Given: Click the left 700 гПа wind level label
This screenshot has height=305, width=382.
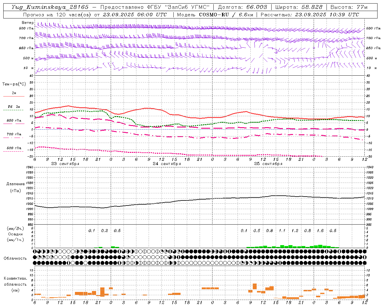Looking at the screenshot, I should (x=26, y=38).
